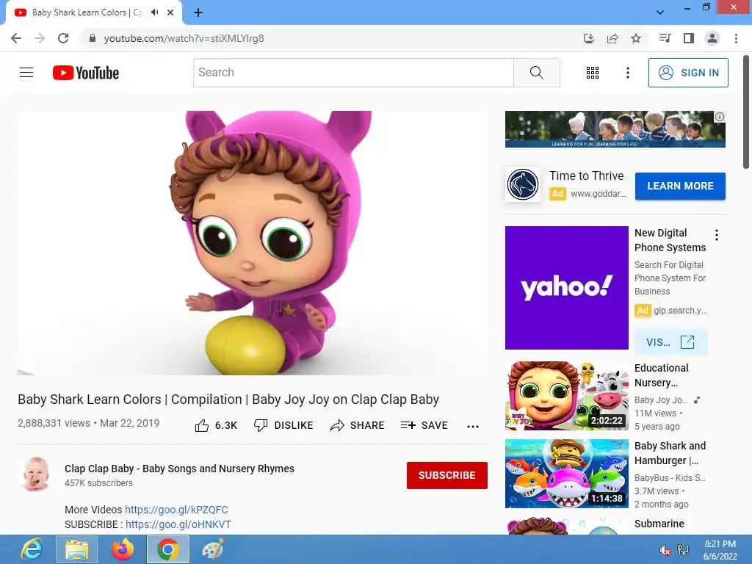This screenshot has height=564, width=752.
Task: Open 'Baby Shark and Hamburger' title
Action: pos(670,452)
